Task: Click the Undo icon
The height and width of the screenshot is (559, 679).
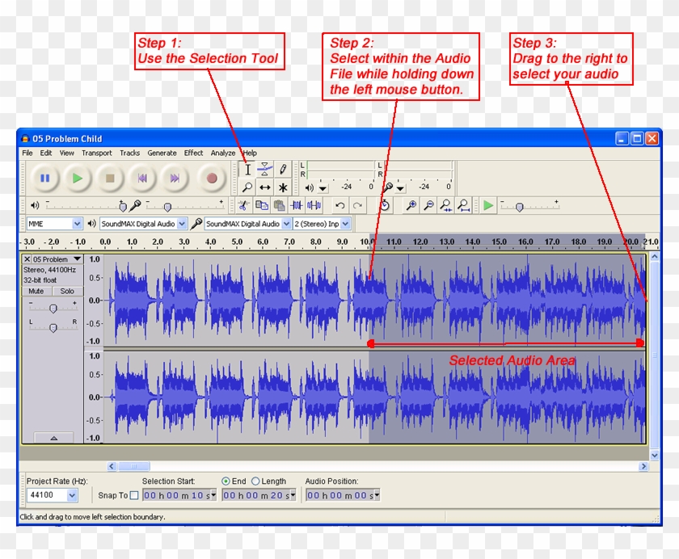Action: 341,205
